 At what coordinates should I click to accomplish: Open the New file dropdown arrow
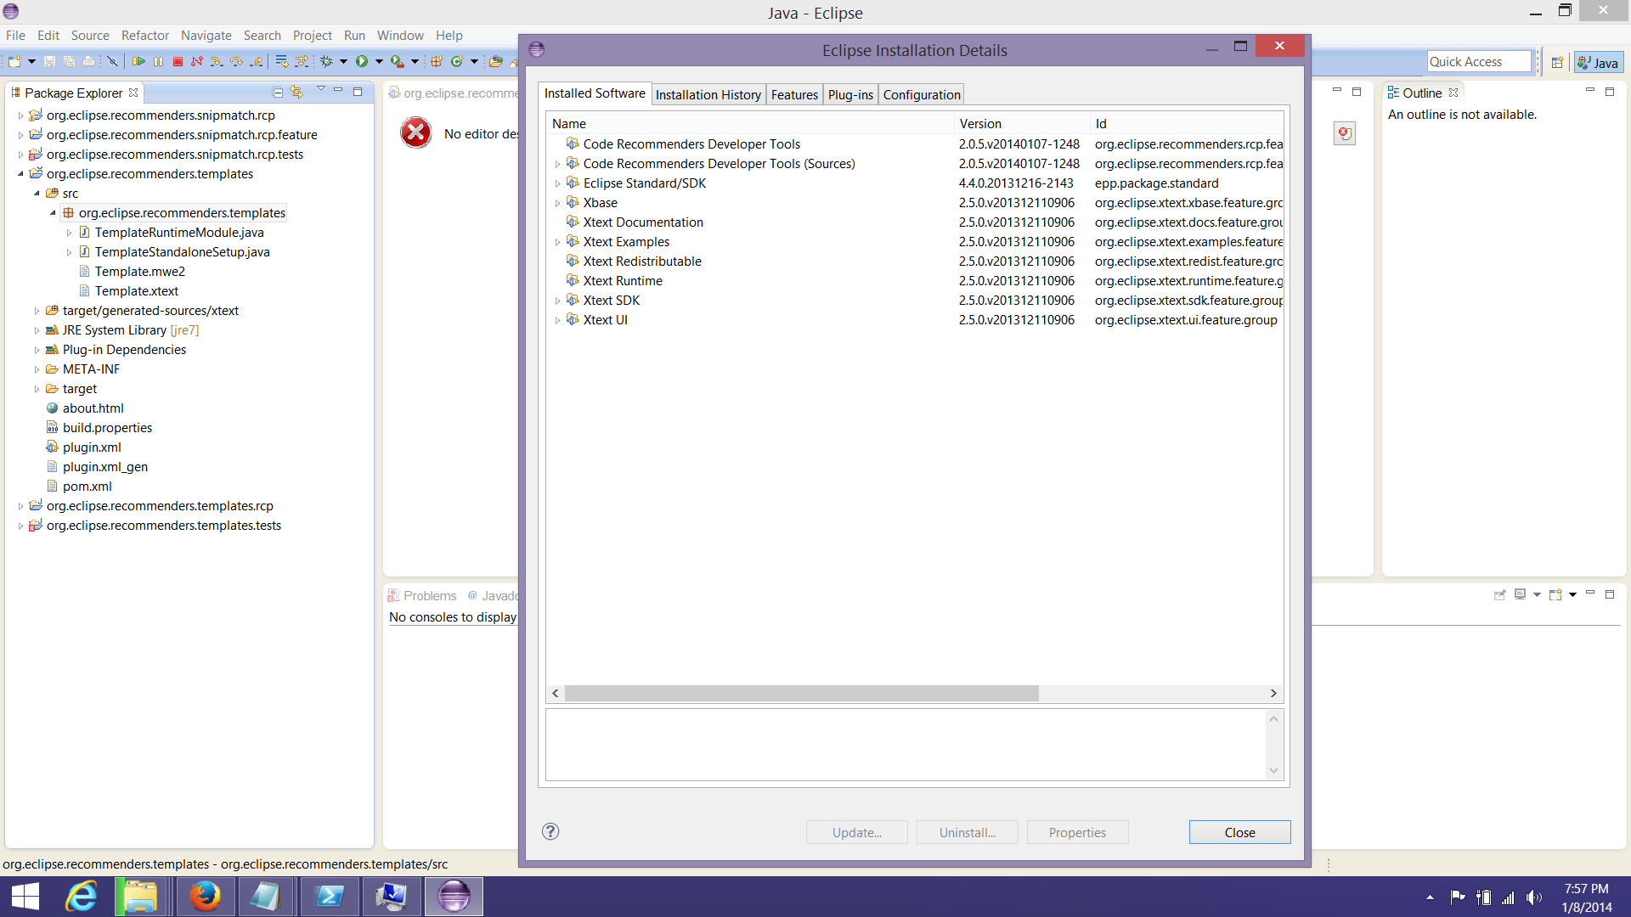click(x=31, y=61)
